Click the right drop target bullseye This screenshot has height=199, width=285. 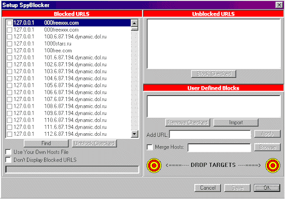[273, 165]
